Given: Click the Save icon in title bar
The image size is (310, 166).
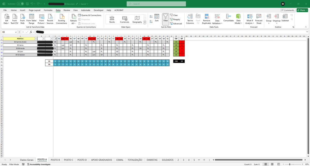Looking at the screenshot, I should pos(27,4).
